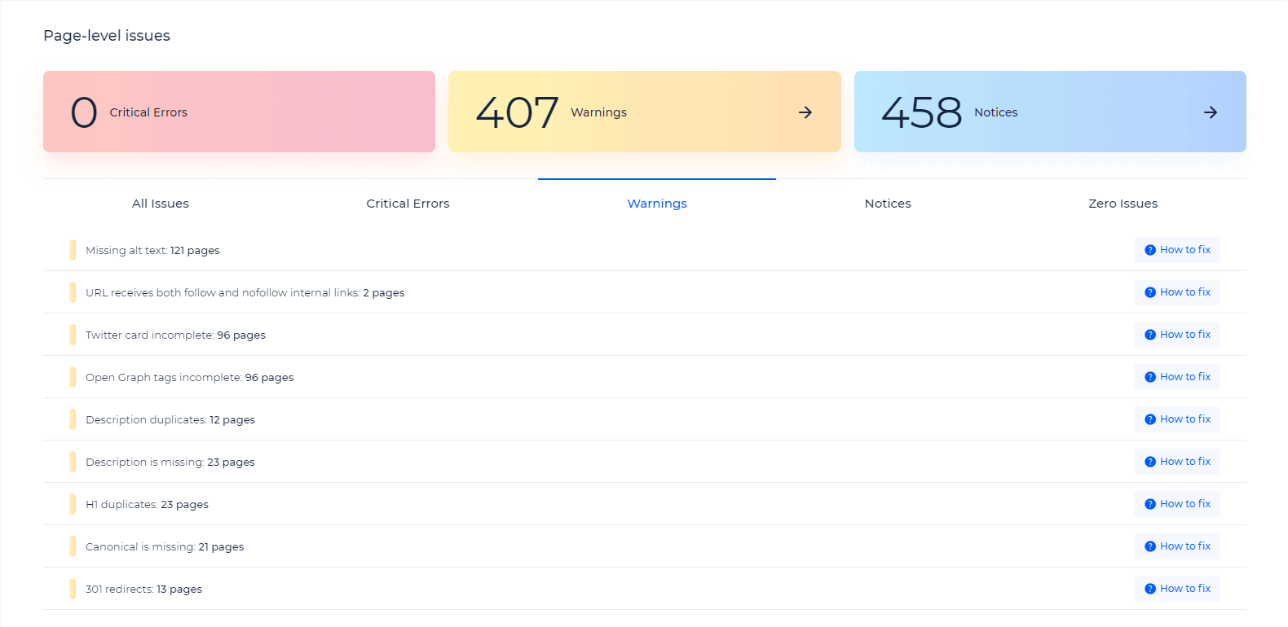Select 'Canonical is missing: 21 pages' text
The width and height of the screenshot is (1288, 627).
point(165,546)
